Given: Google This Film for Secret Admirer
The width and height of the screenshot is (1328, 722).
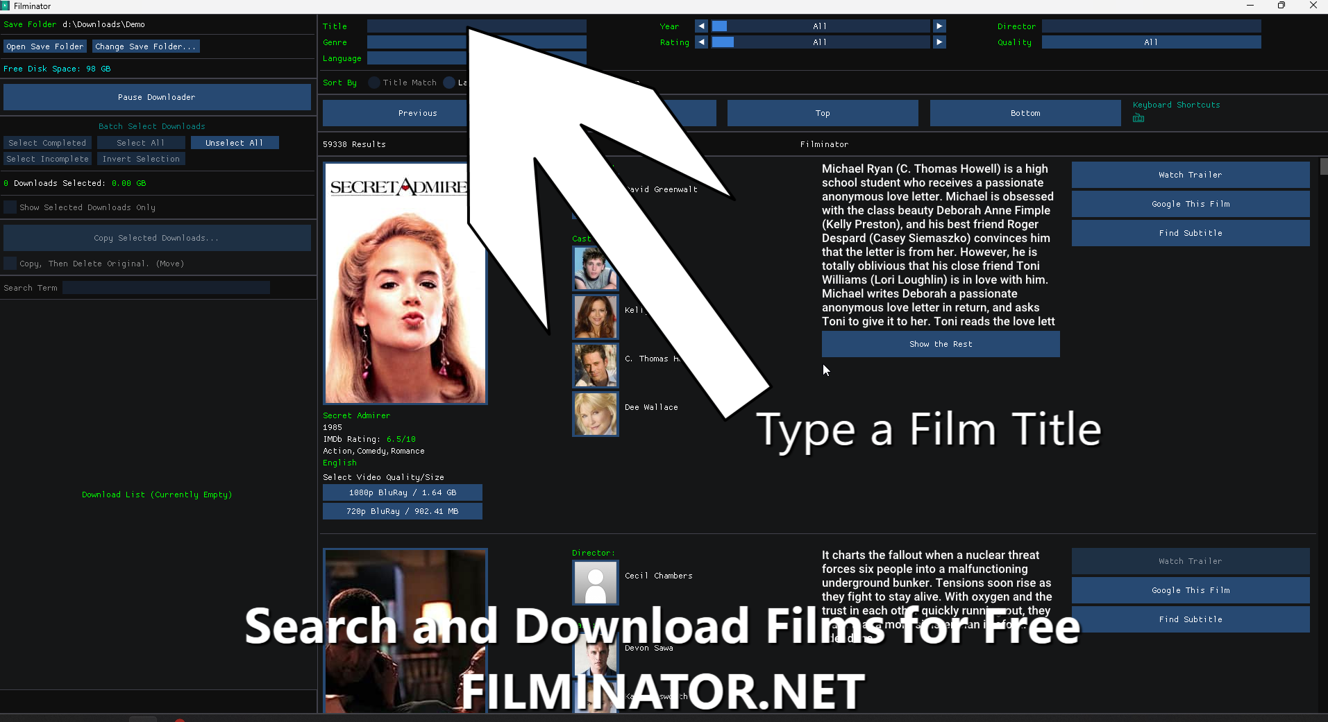Looking at the screenshot, I should pyautogui.click(x=1191, y=204).
